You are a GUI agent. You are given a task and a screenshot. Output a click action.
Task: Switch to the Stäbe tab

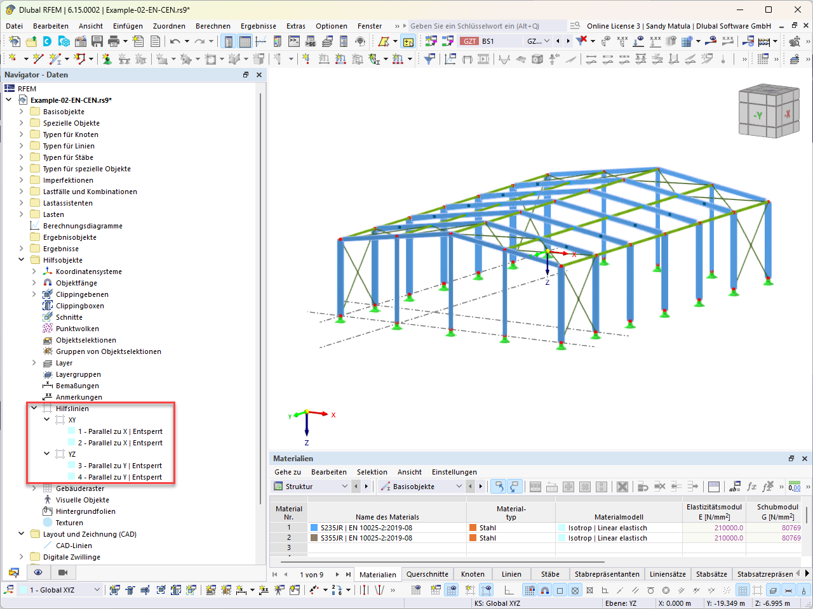[550, 574]
